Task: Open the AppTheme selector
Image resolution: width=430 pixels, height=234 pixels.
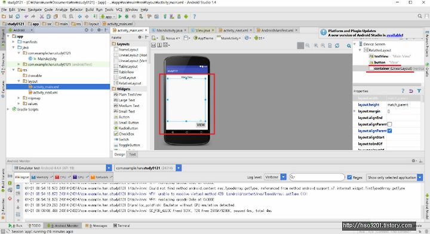Action: point(204,38)
